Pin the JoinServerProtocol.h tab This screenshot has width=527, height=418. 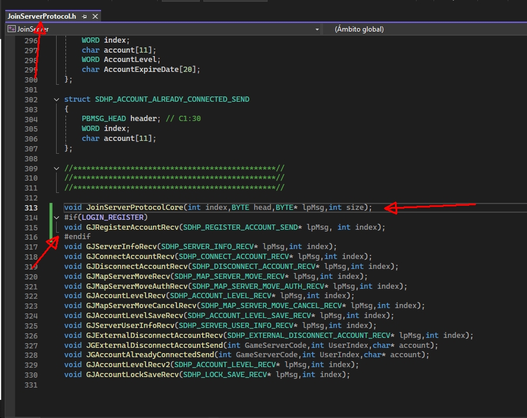[x=84, y=16]
